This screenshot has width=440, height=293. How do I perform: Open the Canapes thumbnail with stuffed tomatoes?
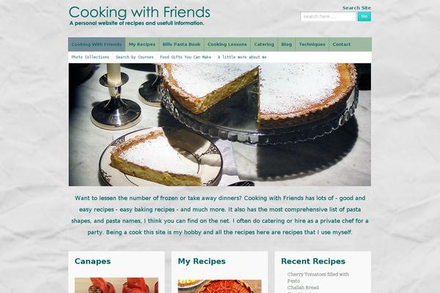[x=117, y=285]
